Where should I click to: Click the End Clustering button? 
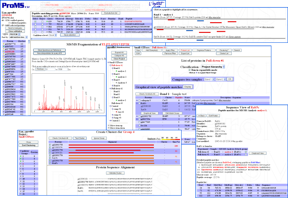pos(28,145)
